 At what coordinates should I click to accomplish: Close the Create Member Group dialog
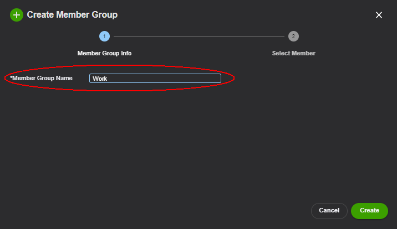click(379, 15)
